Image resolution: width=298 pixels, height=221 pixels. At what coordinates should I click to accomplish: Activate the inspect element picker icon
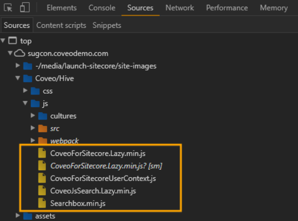[x=8, y=7]
